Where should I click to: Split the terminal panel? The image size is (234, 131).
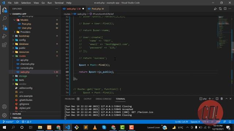coord(217,99)
